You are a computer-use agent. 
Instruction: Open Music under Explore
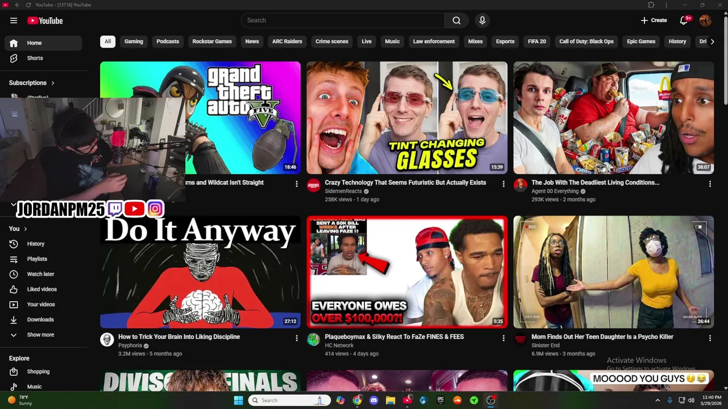click(x=43, y=386)
